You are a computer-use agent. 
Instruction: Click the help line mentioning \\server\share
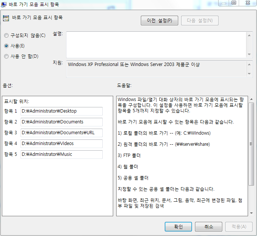[164, 144]
